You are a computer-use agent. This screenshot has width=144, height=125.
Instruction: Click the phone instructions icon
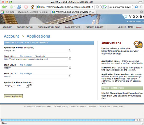(x=138, y=44)
